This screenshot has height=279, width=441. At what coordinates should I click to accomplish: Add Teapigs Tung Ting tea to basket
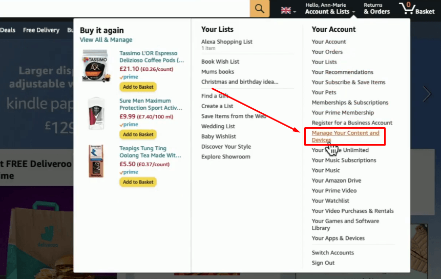(138, 182)
